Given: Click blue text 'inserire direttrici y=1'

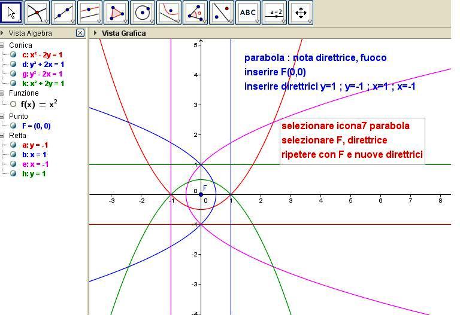Looking at the screenshot, I should 289,86.
